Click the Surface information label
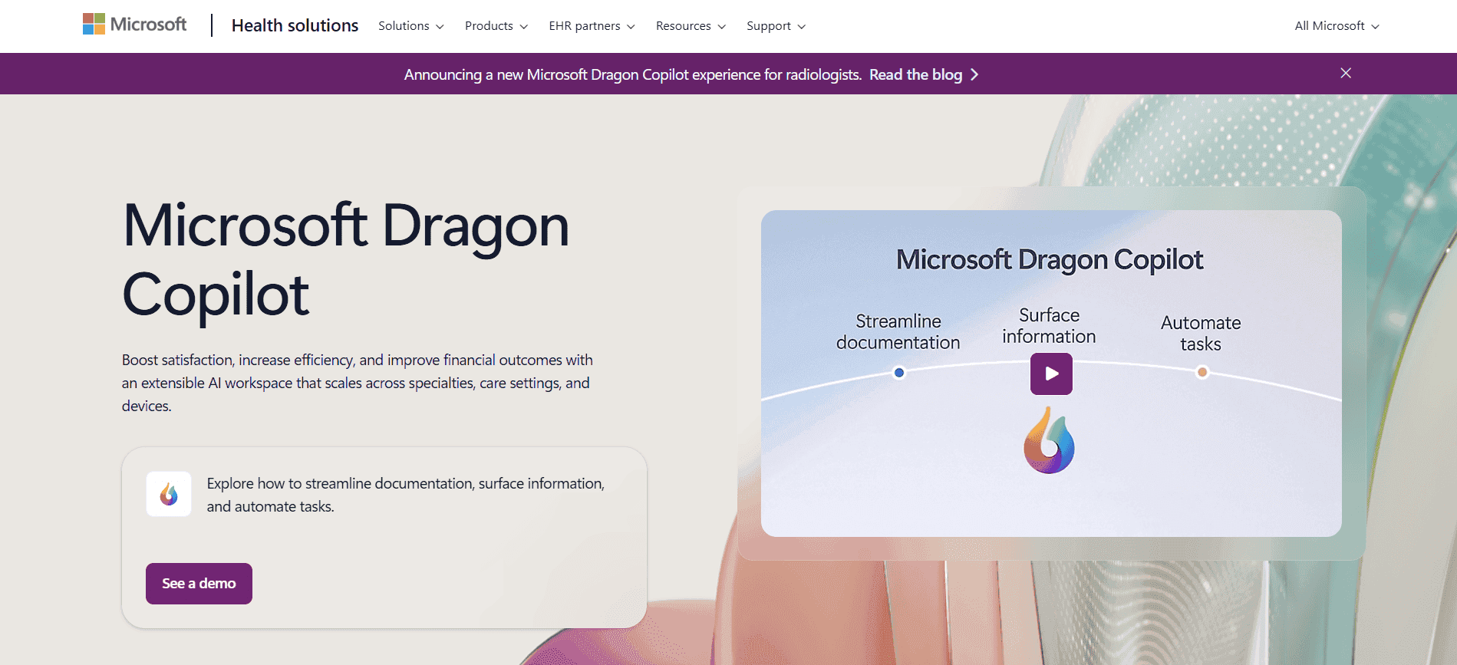The height and width of the screenshot is (665, 1457). pos(1049,326)
